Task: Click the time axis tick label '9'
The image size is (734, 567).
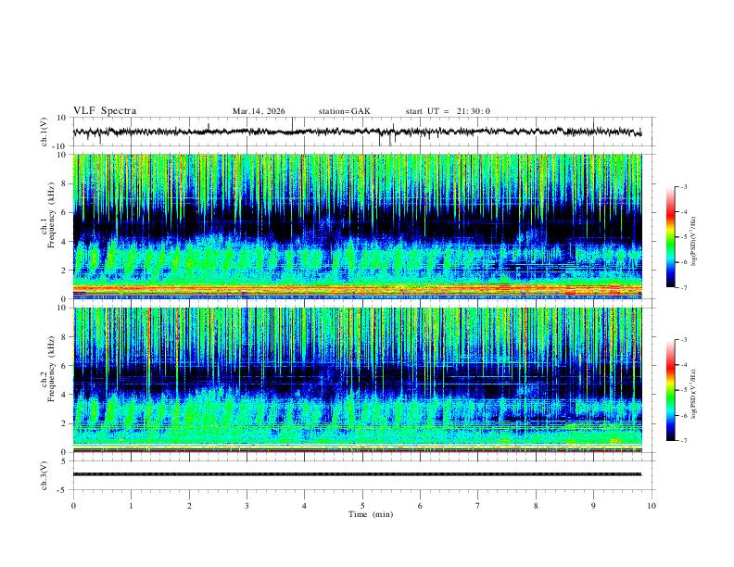Action: coord(593,506)
